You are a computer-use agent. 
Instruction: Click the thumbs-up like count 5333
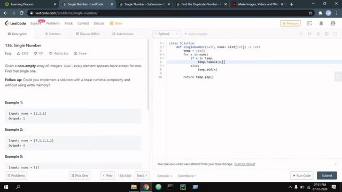point(22,53)
